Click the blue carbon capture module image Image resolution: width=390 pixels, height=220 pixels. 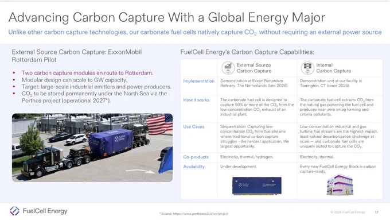(257, 186)
